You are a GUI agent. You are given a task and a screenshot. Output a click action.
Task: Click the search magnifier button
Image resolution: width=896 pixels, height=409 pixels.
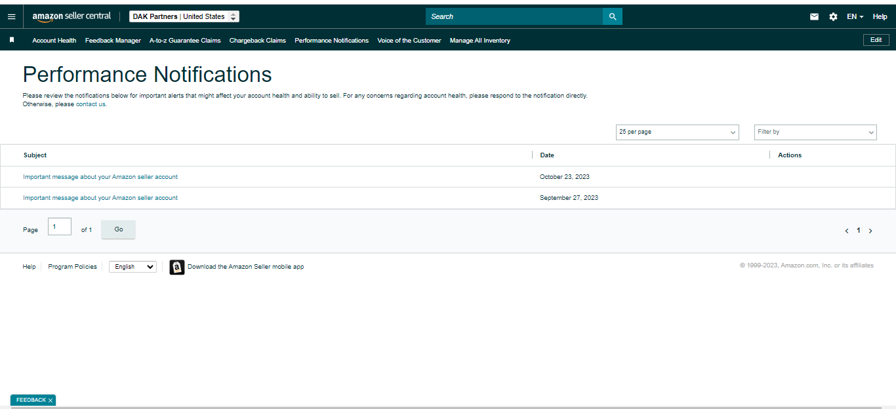pyautogui.click(x=613, y=16)
